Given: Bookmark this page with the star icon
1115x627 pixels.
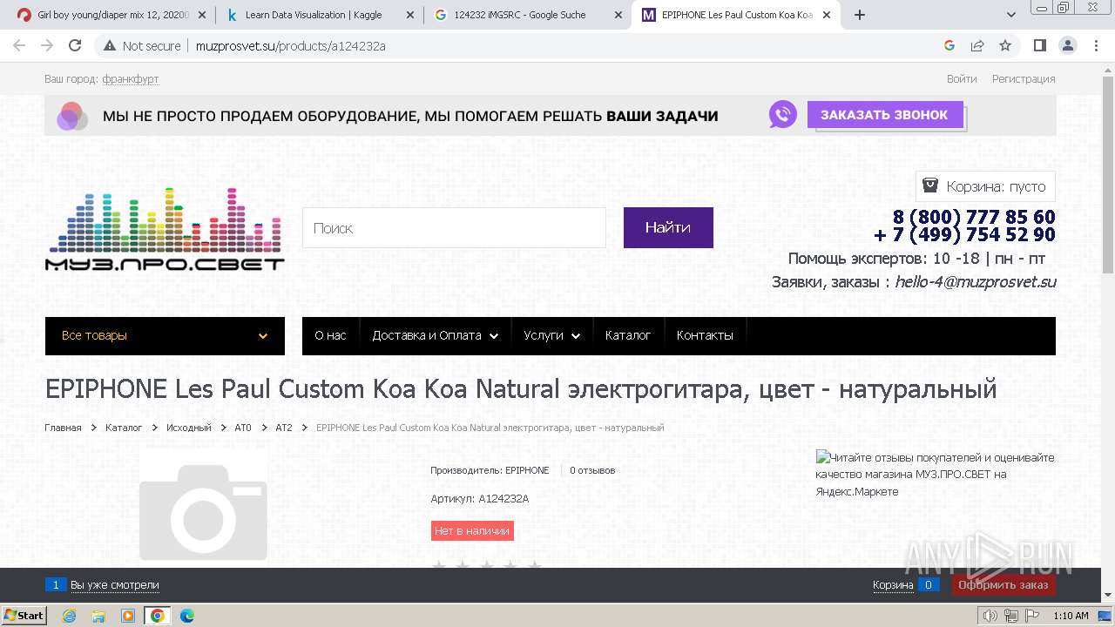Looking at the screenshot, I should click(1005, 45).
